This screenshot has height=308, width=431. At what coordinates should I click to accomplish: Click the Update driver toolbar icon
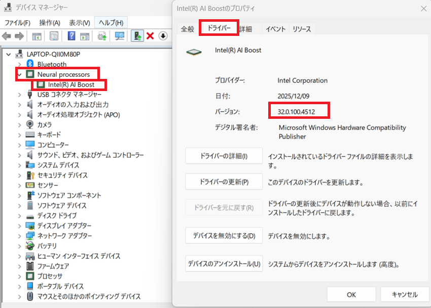pos(137,36)
